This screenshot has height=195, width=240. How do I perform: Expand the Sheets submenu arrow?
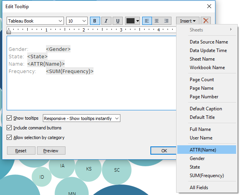coord(231,30)
